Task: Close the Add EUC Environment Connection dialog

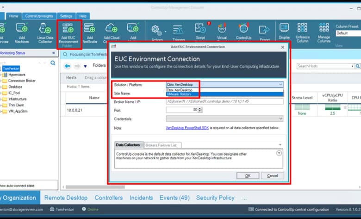Action: click(283, 47)
